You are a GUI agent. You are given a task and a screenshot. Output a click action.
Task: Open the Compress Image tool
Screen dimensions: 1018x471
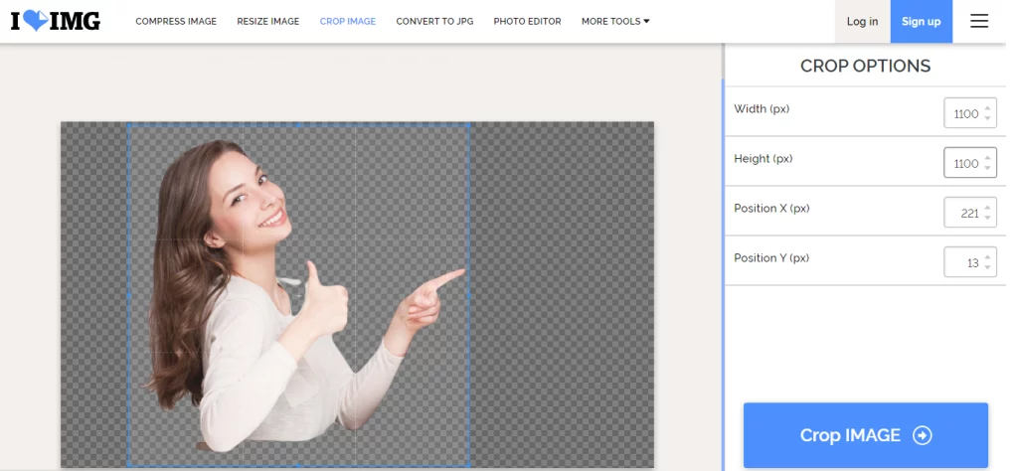[x=176, y=21]
